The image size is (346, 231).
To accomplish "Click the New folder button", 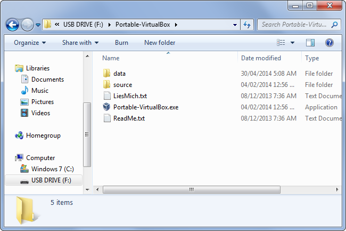I will pyautogui.click(x=160, y=43).
